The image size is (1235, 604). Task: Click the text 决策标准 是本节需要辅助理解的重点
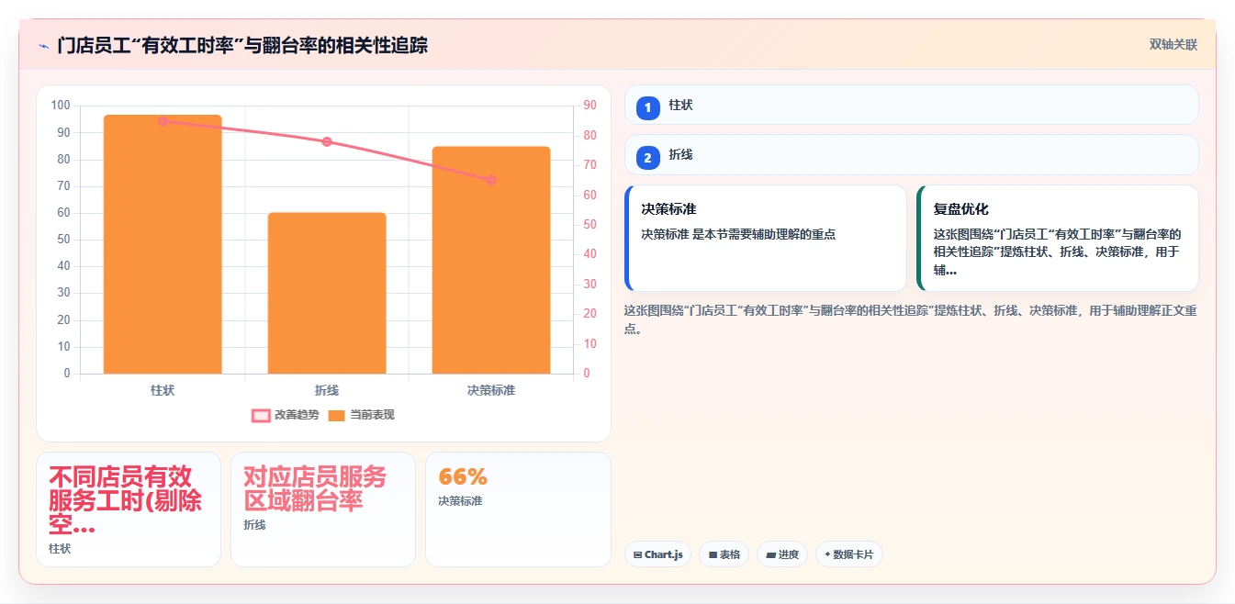[738, 234]
